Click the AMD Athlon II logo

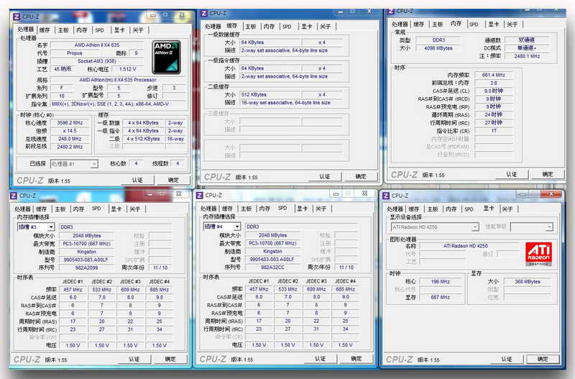coord(167,58)
